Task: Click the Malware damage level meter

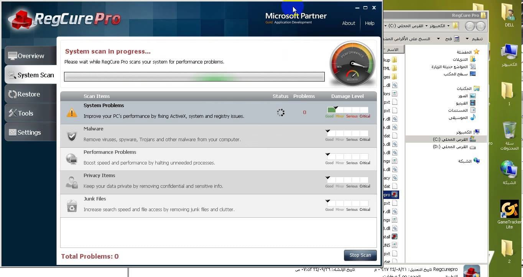Action: click(348, 135)
